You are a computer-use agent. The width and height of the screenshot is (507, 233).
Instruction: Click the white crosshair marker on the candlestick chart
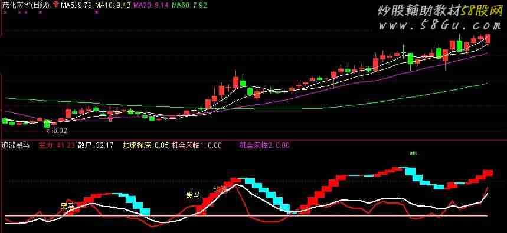click(194, 111)
